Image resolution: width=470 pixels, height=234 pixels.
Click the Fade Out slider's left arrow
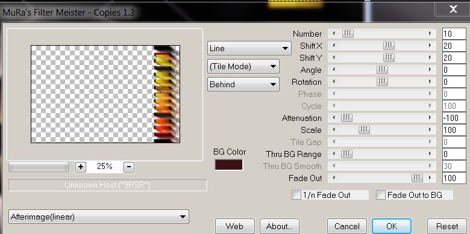[x=334, y=178]
